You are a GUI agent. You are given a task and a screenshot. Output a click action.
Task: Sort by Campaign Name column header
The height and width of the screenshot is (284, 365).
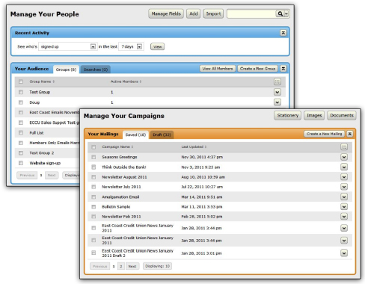point(117,146)
